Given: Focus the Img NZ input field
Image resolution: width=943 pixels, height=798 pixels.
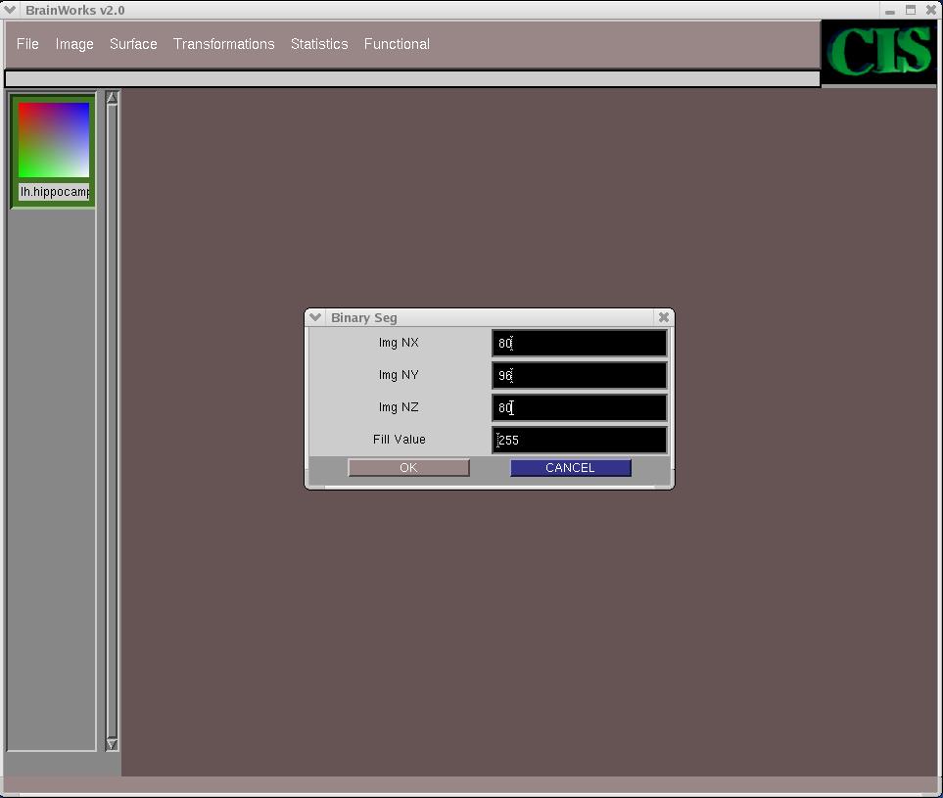Looking at the screenshot, I should [x=579, y=407].
